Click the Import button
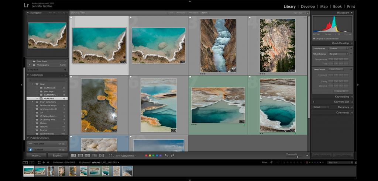Screen dimensions: 378x181 36,156
